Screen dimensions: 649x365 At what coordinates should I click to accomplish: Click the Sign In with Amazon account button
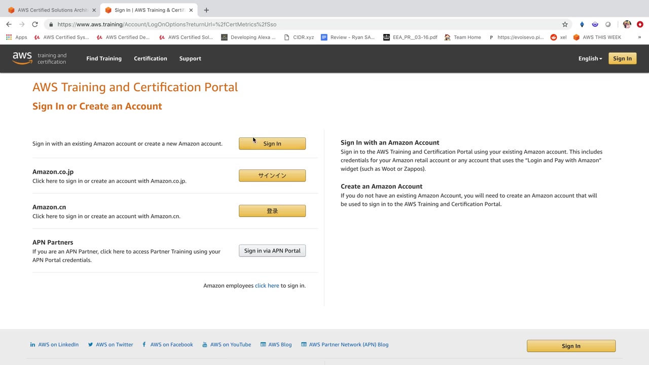click(x=272, y=143)
